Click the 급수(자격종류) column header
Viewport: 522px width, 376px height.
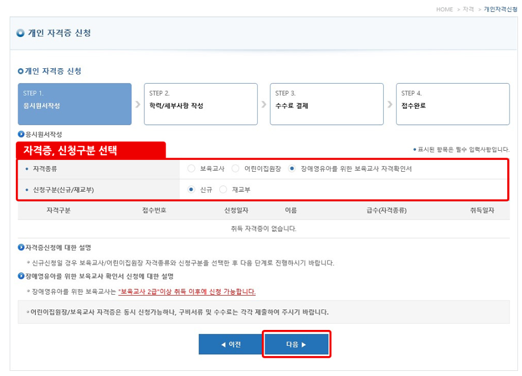click(x=387, y=210)
